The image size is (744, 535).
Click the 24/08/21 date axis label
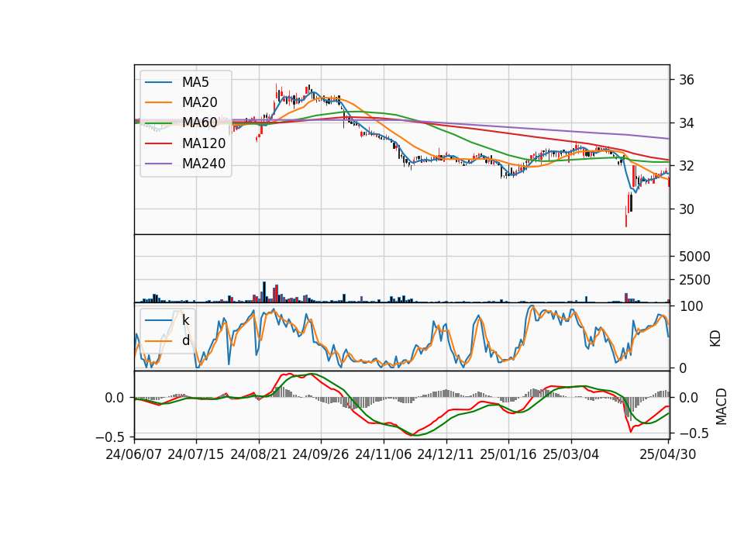tap(259, 454)
